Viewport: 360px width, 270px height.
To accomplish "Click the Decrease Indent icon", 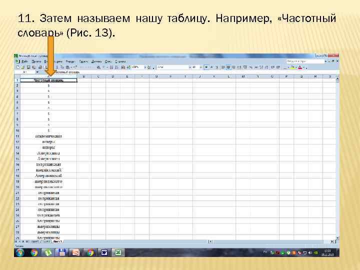I will (x=272, y=67).
